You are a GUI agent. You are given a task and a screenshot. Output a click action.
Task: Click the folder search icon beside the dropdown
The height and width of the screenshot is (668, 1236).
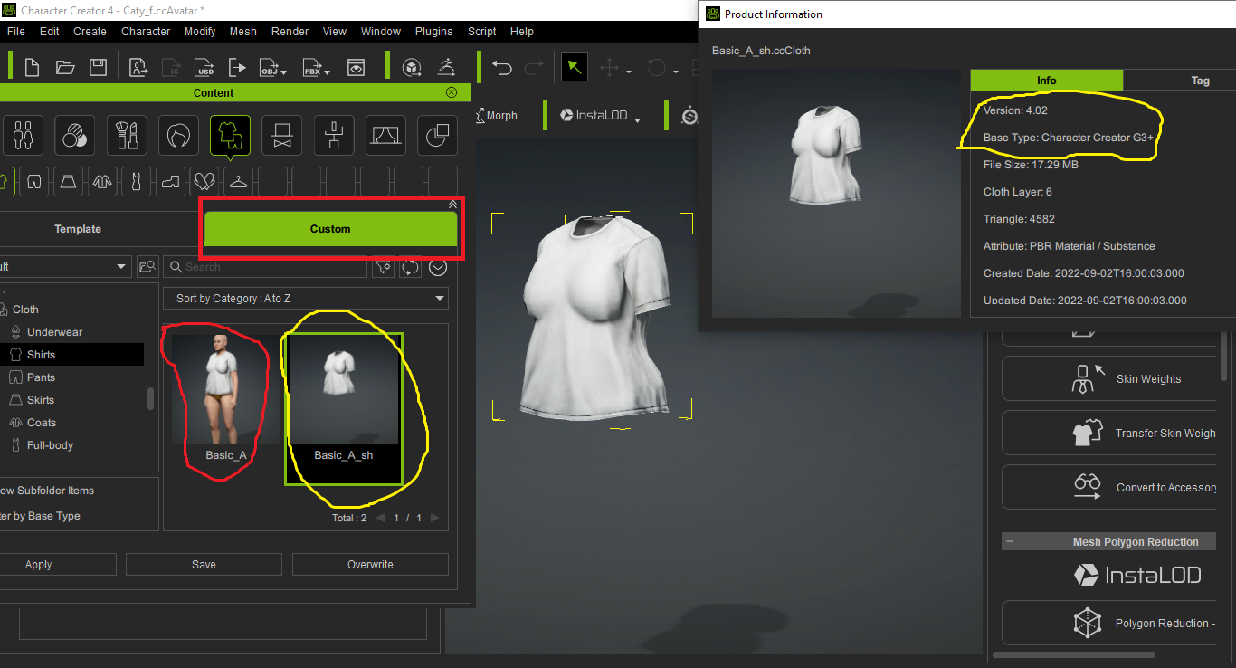pyautogui.click(x=147, y=267)
